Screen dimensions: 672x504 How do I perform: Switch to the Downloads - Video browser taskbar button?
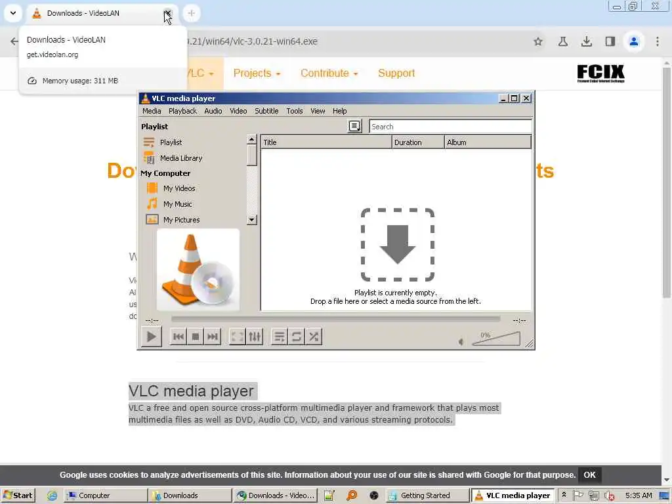coord(275,495)
